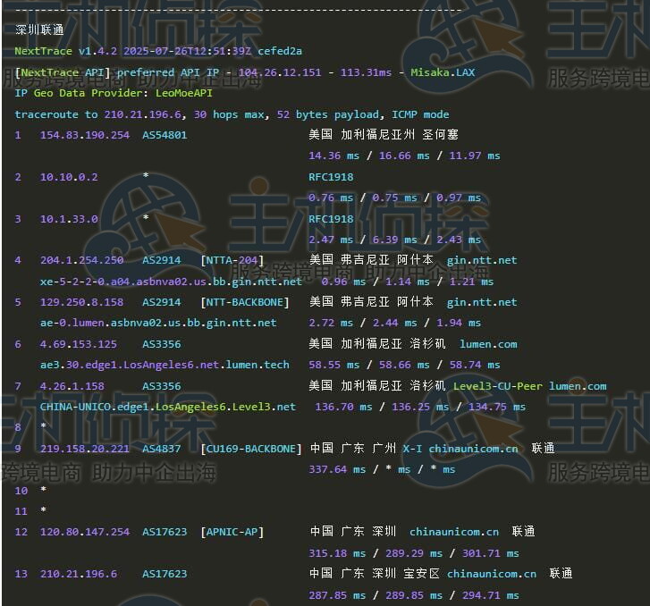This screenshot has width=650, height=606.
Task: Click the [APNIC-AP] label
Action: pos(232,532)
